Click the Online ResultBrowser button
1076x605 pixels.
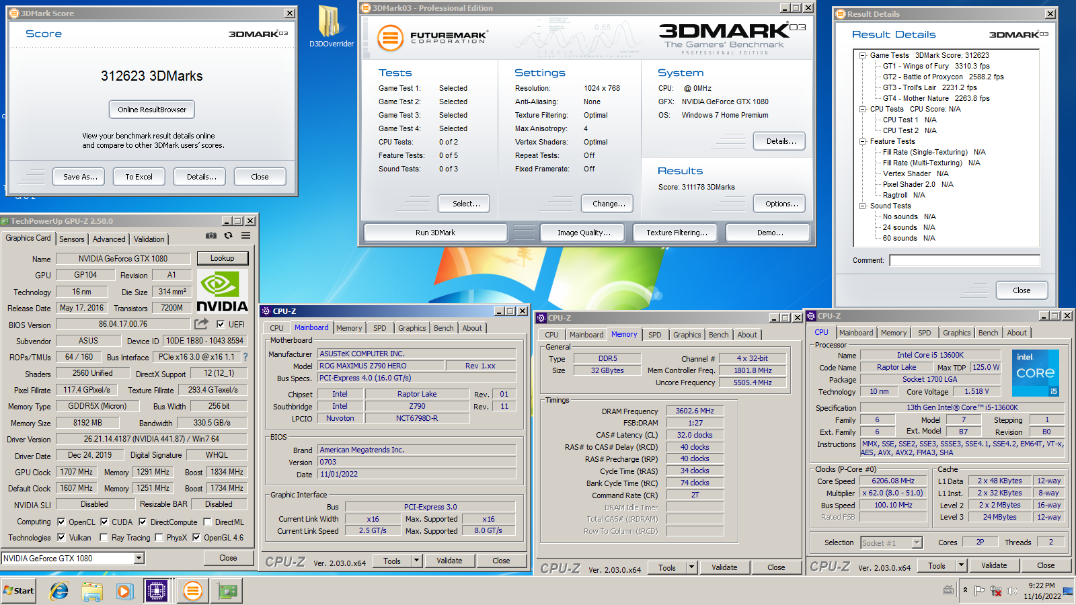152,110
